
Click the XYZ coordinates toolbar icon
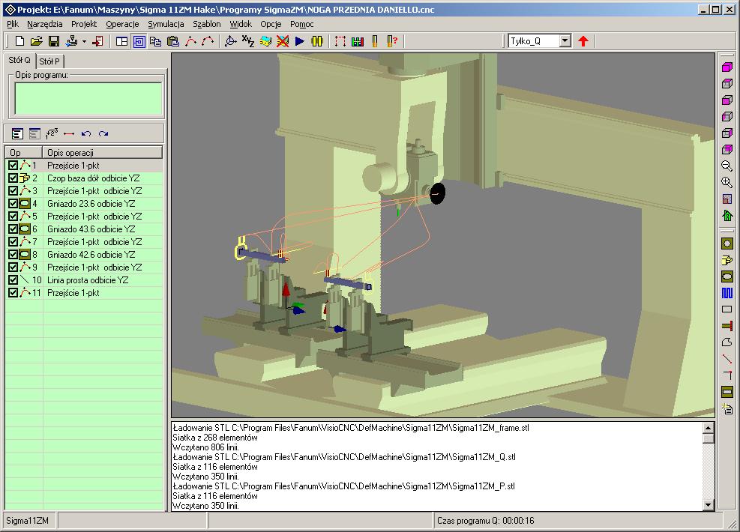(x=248, y=41)
